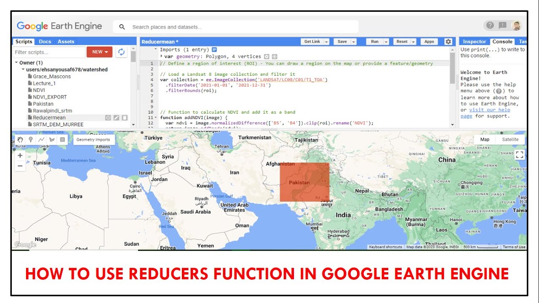The image size is (539, 303).
Task: Zoom in the map with plus
Action: [20, 155]
